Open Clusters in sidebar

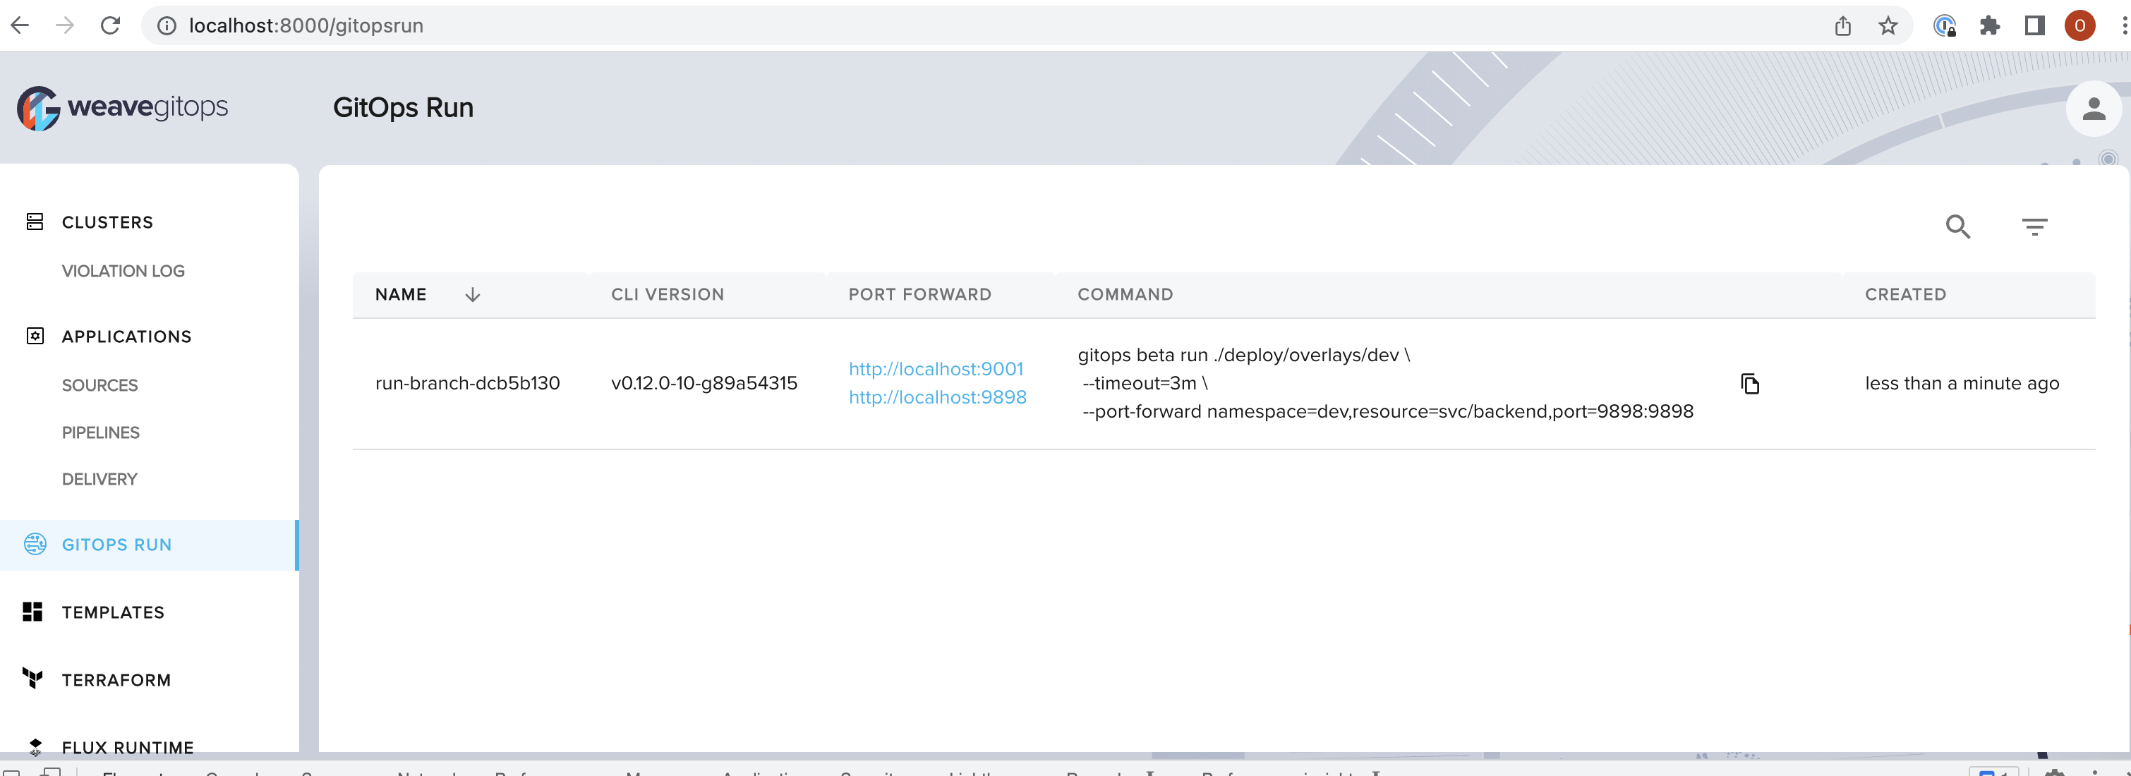click(x=107, y=222)
